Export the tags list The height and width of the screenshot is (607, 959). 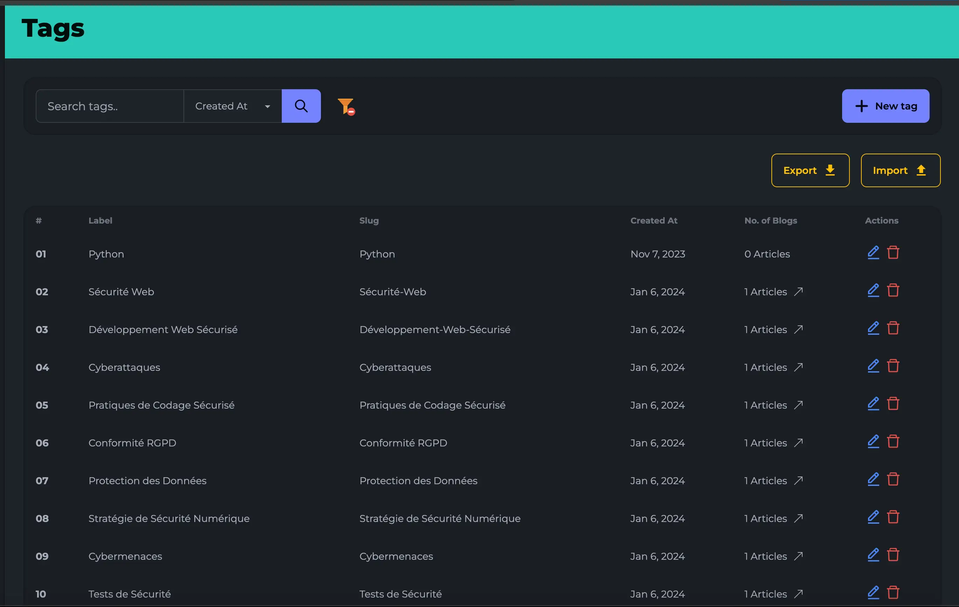click(810, 170)
